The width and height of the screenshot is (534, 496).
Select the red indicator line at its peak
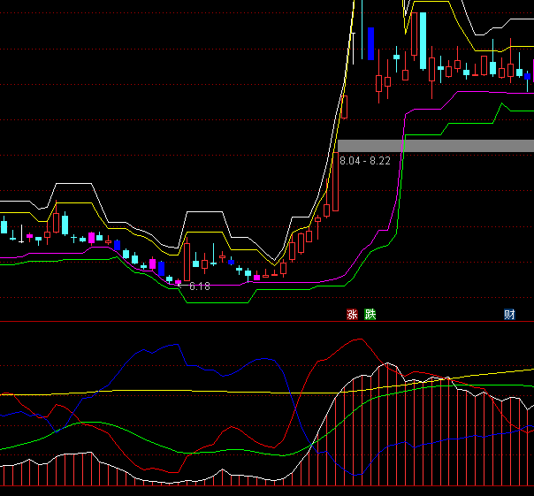349,339
